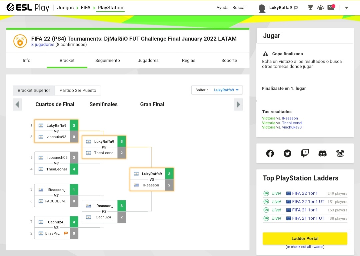
Task: Click the gamepad icon for FIFA 21 1on1 UT
Action: coord(266,218)
